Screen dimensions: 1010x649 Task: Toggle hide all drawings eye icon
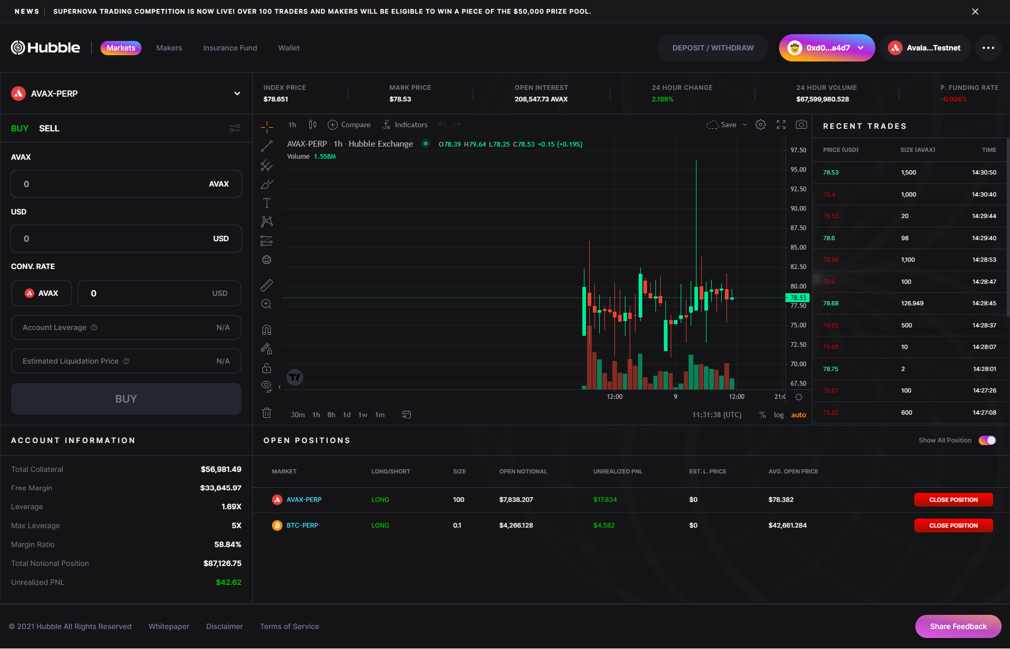point(267,386)
